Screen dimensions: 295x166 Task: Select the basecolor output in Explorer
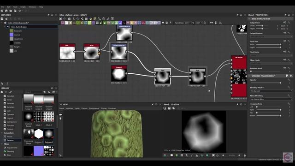click(18, 31)
